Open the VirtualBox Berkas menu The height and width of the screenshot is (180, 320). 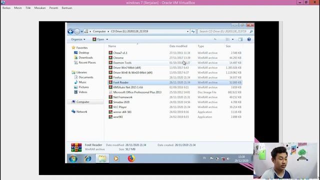6,8
